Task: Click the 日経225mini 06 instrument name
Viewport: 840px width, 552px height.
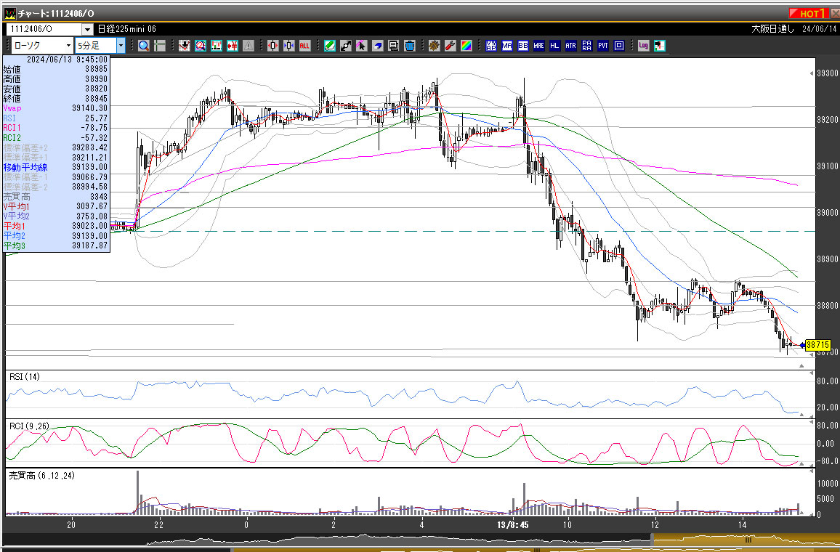Action: 127,29
